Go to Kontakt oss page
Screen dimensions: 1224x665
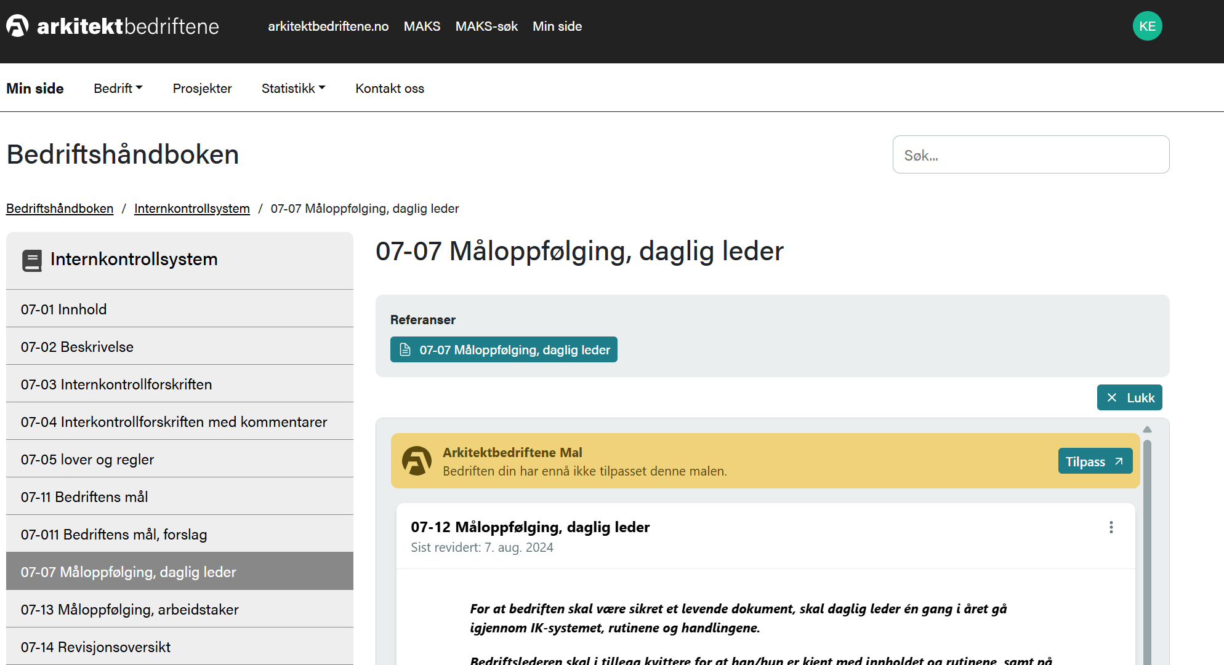[390, 88]
